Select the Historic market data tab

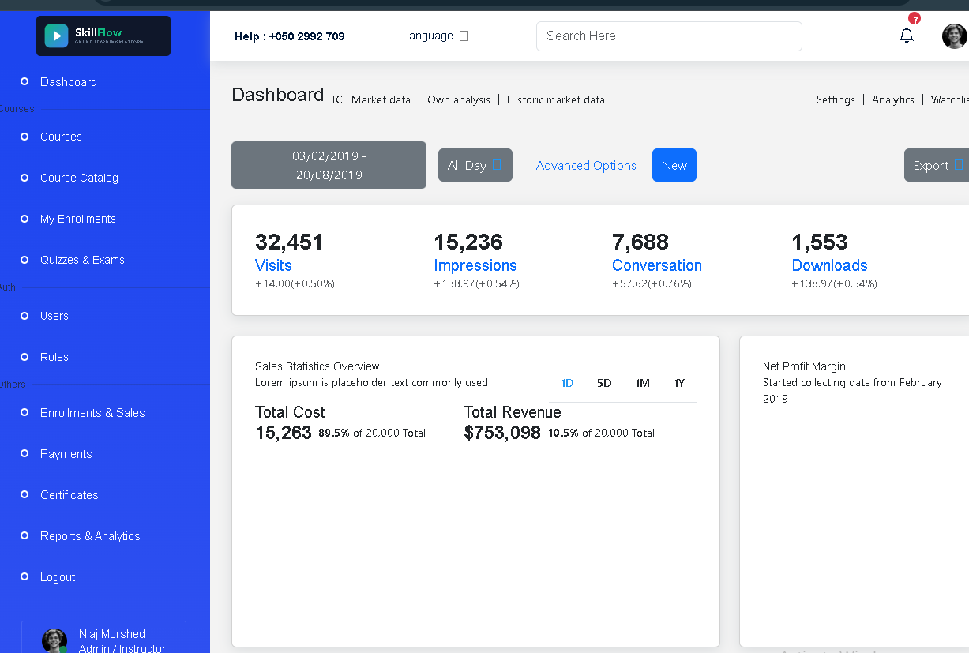556,99
